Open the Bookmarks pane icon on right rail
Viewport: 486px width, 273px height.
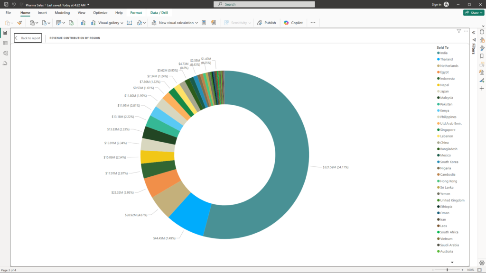coord(482,56)
